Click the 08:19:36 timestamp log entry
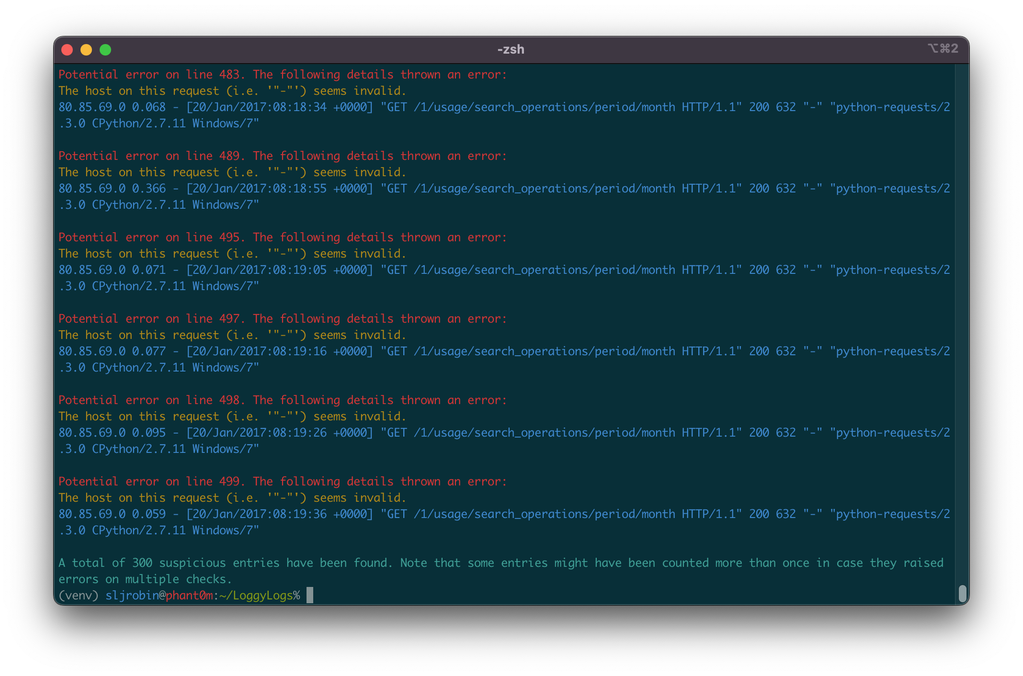The height and width of the screenshot is (676, 1023). [x=280, y=514]
